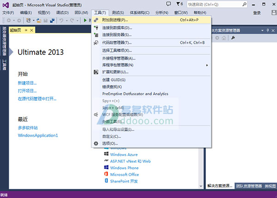Click the Undo toolbar icon
Screen dimensions: 277x198
[x=61, y=20]
